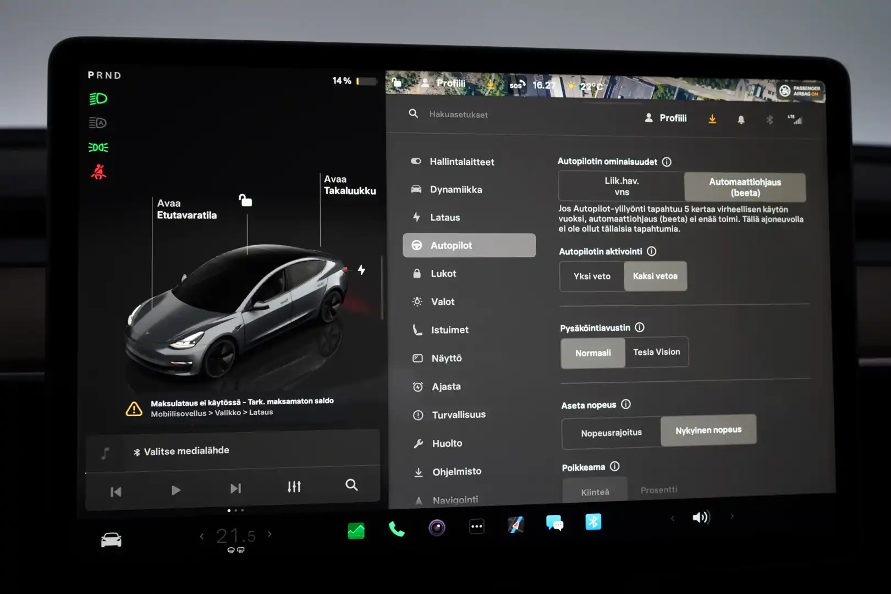891x594 pixels.
Task: Set park assist to Normaali
Action: [x=593, y=353]
